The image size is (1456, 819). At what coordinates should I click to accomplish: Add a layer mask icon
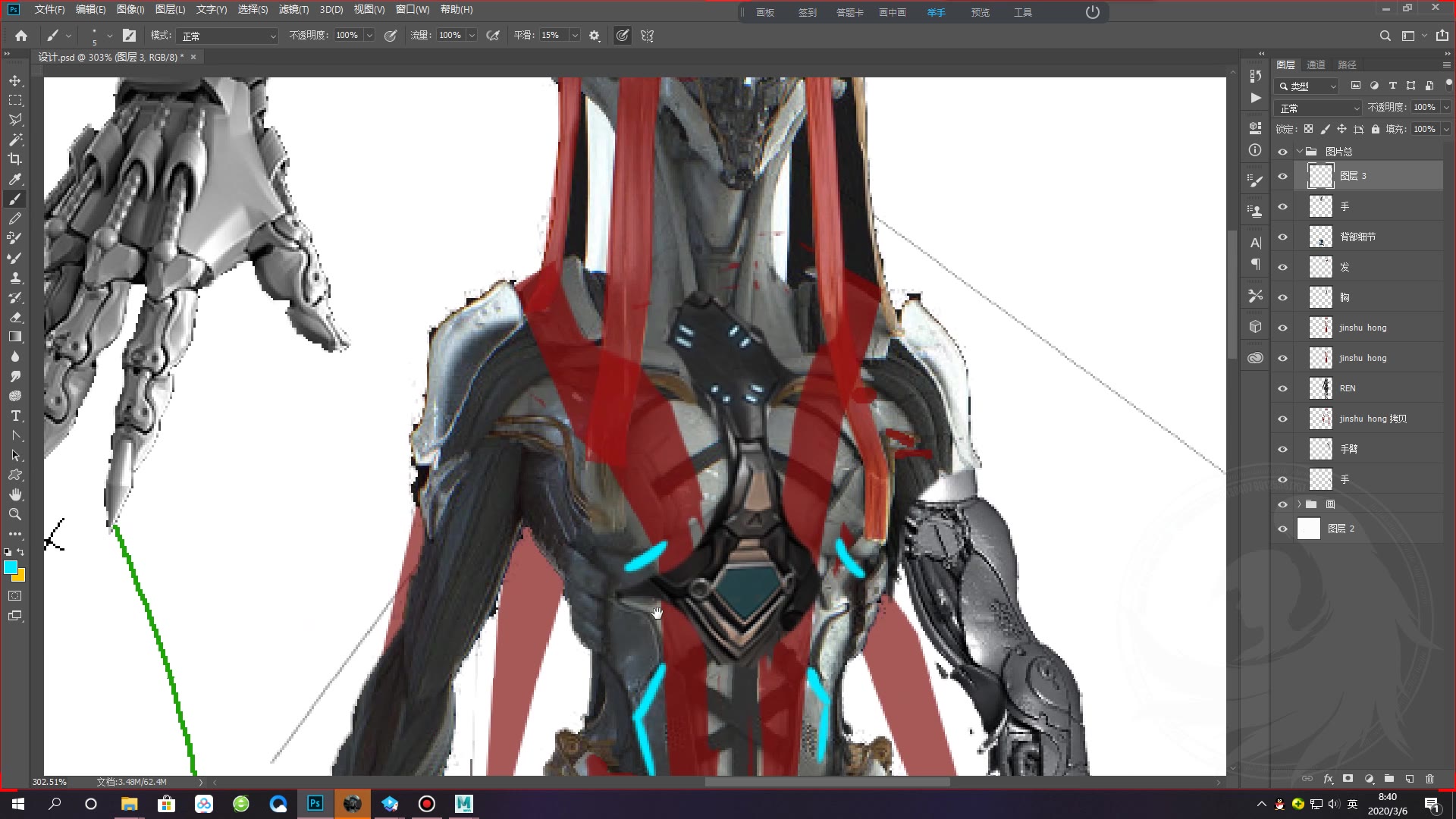[1348, 778]
